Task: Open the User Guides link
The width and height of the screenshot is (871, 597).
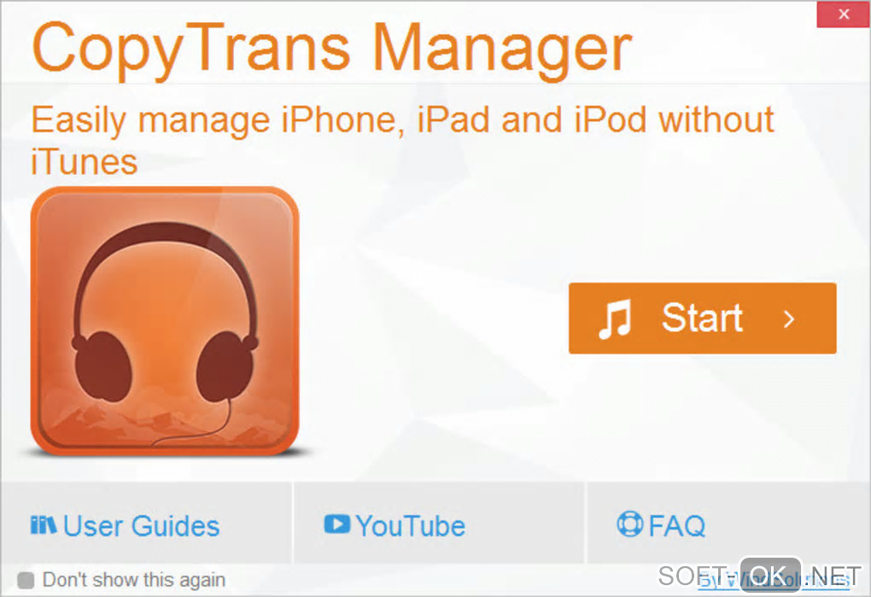Action: click(x=141, y=525)
